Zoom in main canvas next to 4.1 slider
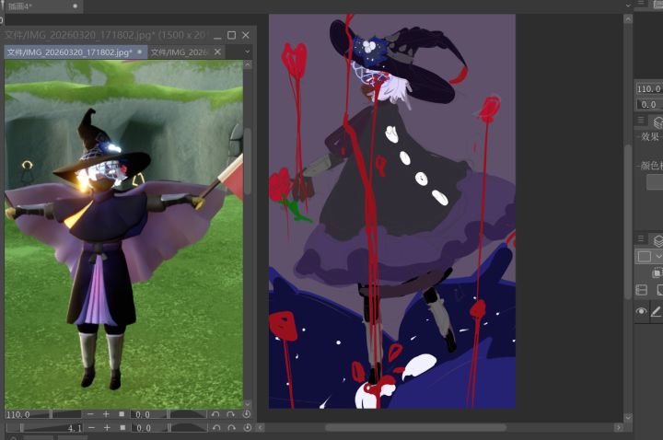Image resolution: width=663 pixels, height=440 pixels. 107,428
